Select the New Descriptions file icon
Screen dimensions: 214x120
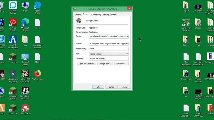click(x=186, y=111)
